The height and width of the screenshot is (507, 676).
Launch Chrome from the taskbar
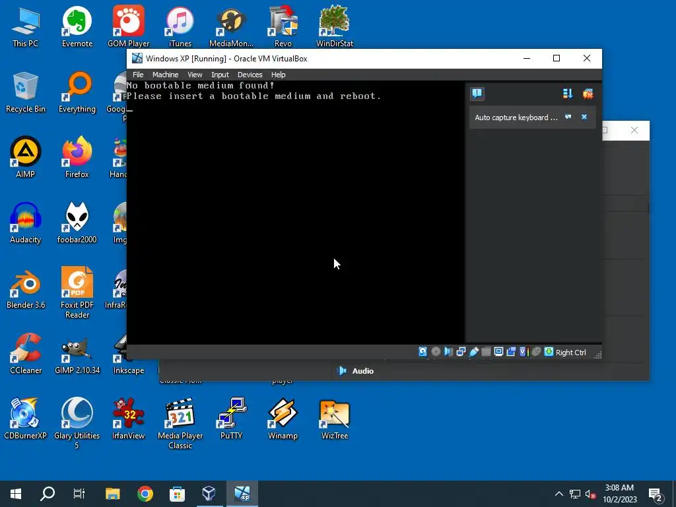coord(145,494)
